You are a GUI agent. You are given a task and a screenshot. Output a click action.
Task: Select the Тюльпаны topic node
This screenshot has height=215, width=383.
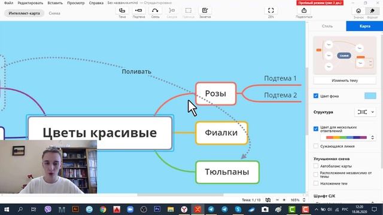click(227, 172)
